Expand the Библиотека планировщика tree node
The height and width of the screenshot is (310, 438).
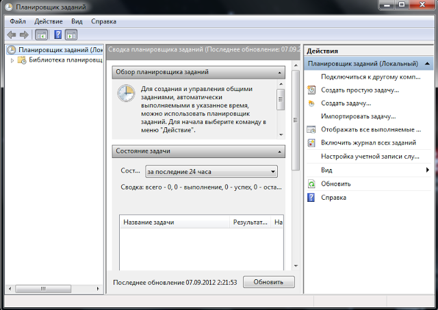pyautogui.click(x=12, y=60)
